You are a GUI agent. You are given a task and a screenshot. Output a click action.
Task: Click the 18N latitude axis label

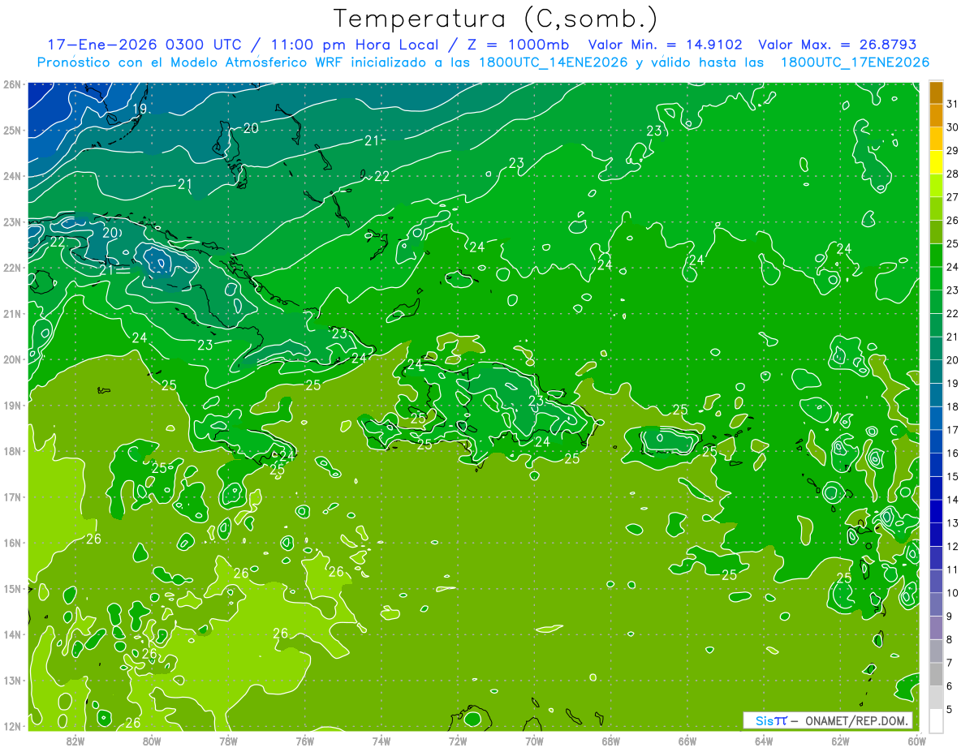(x=12, y=451)
